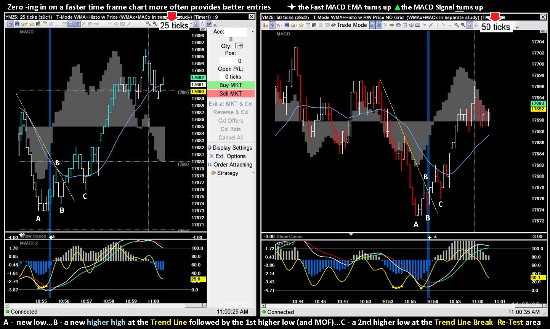This screenshot has width=550, height=329.
Task: Open the Acc account dropdown
Action: click(x=253, y=31)
